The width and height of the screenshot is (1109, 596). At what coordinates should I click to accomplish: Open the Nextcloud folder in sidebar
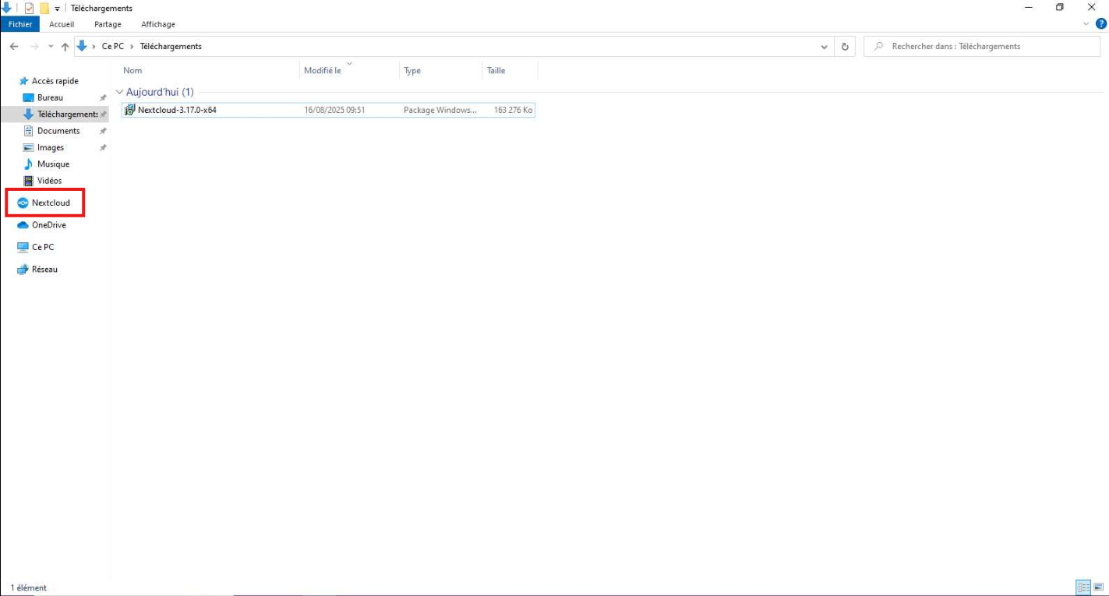click(x=51, y=203)
